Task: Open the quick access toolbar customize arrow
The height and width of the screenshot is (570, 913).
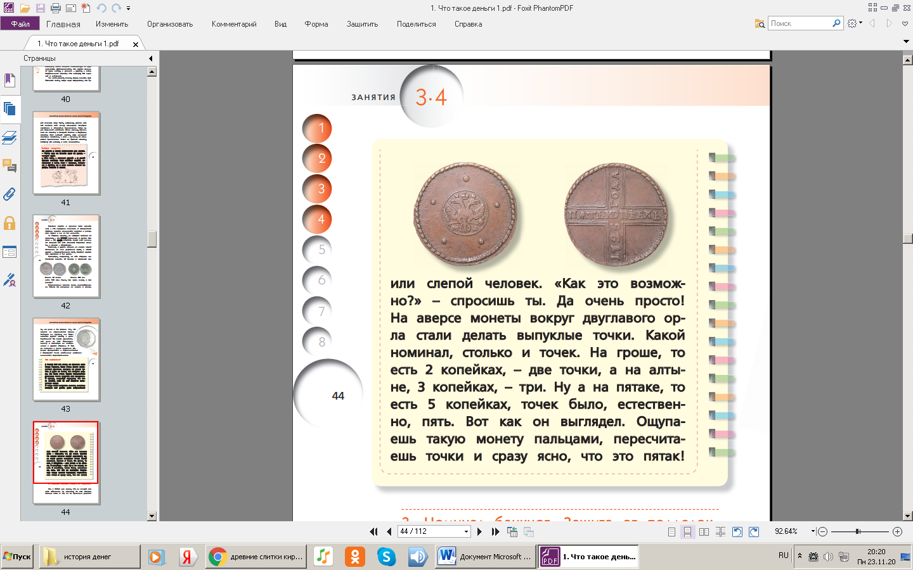Action: click(128, 8)
